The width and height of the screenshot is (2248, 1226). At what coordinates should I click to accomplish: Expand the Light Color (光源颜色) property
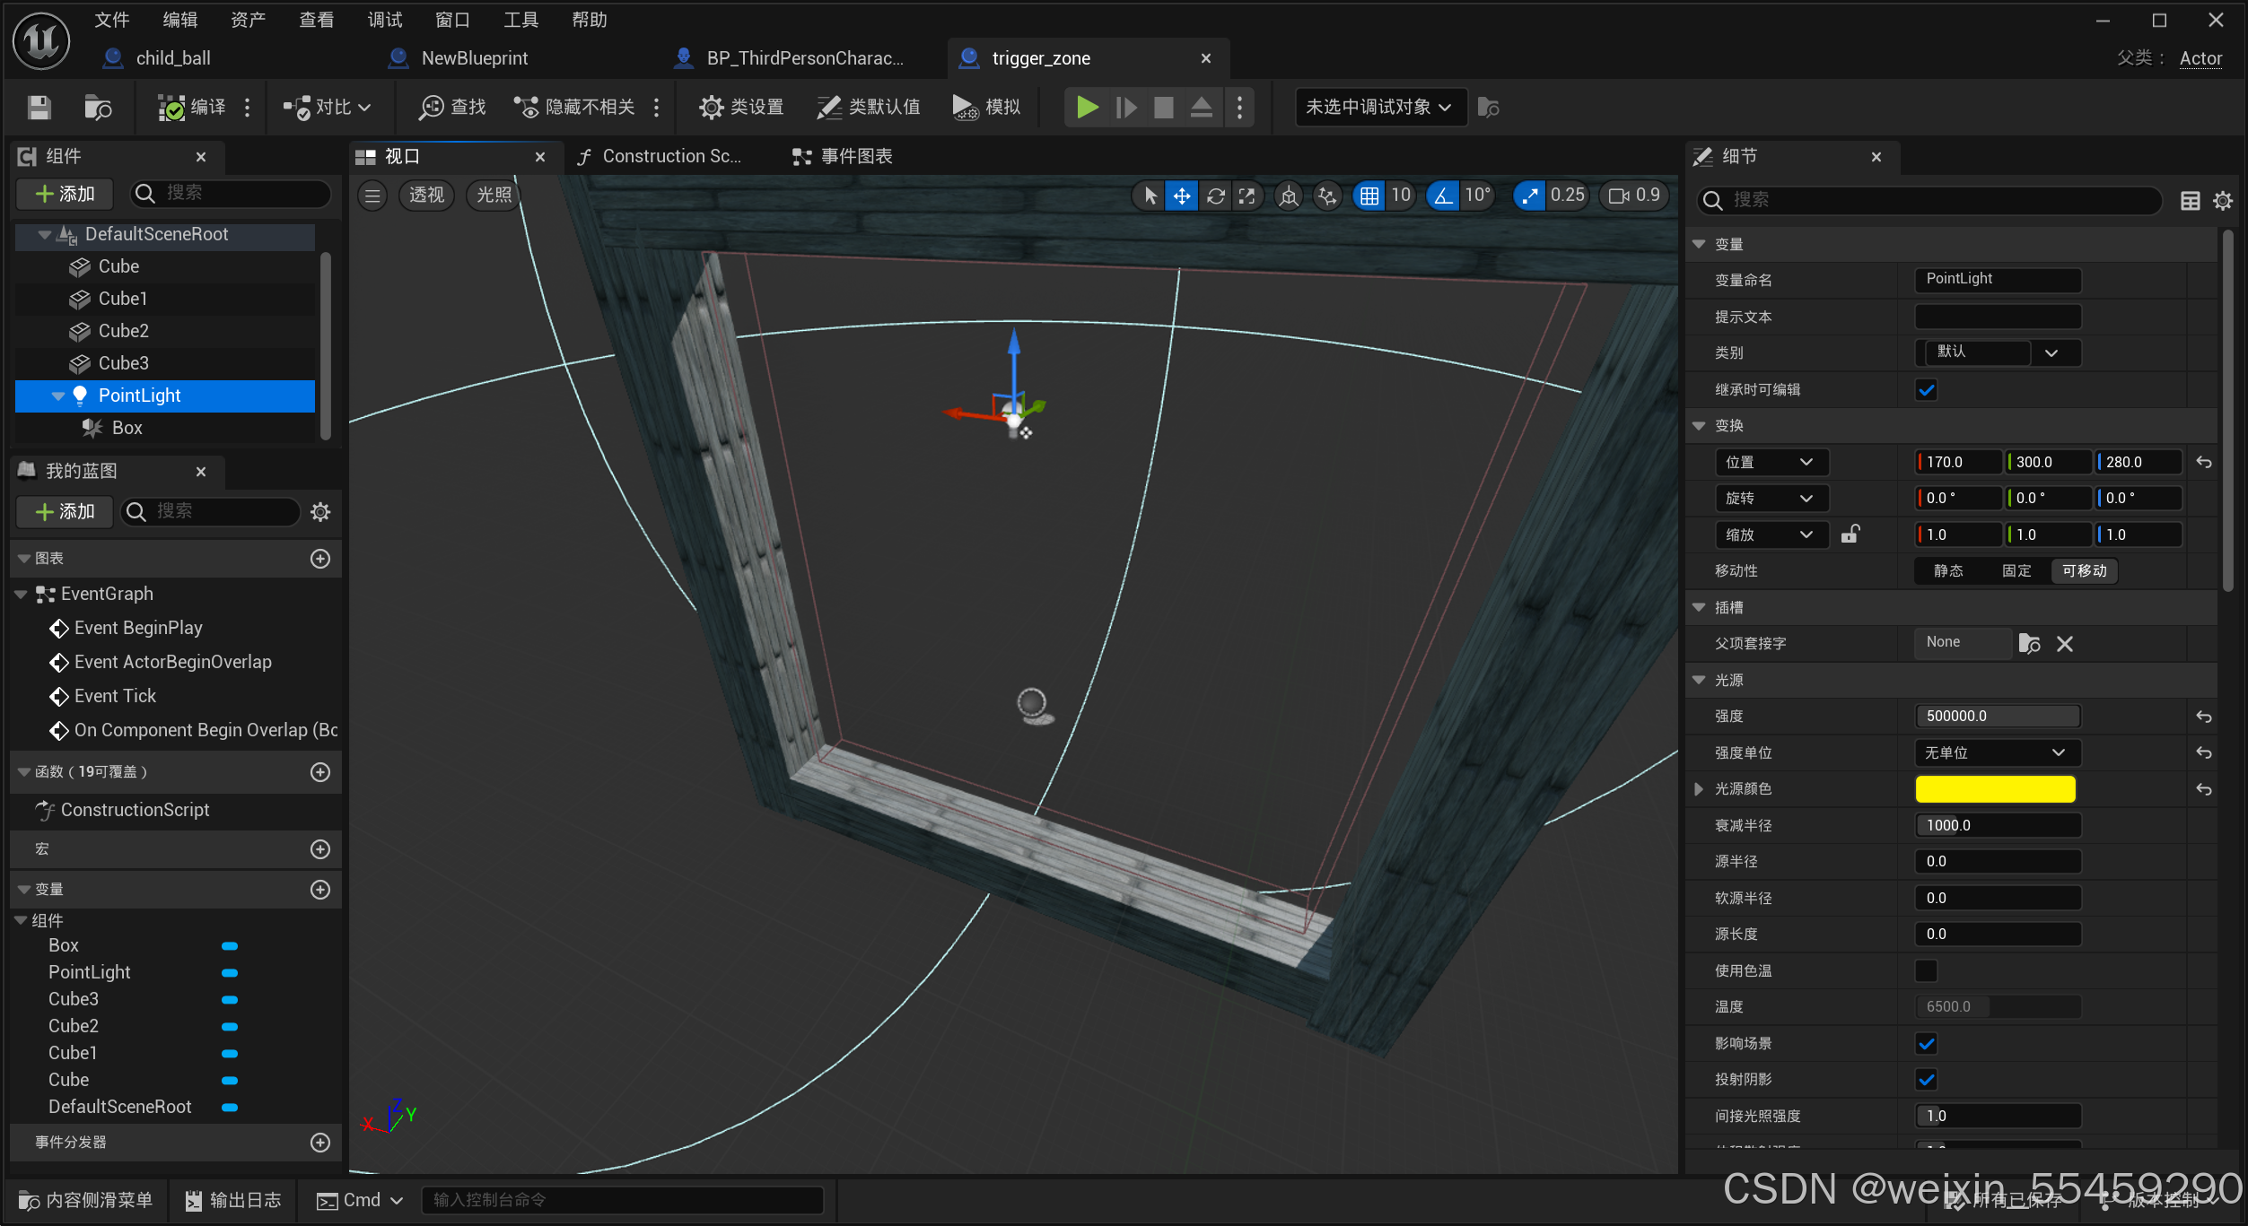pyautogui.click(x=1699, y=788)
